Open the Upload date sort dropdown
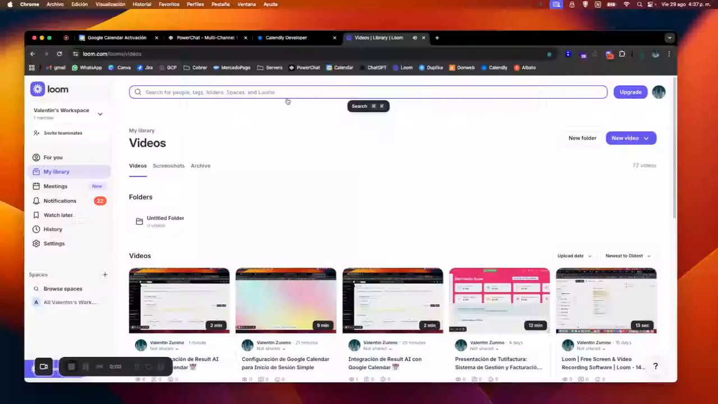The image size is (718, 404). point(574,256)
